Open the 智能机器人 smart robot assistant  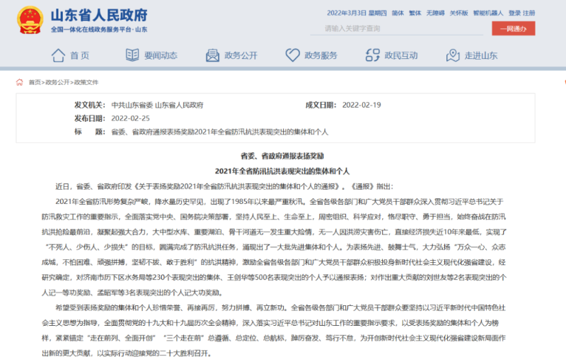[488, 13]
